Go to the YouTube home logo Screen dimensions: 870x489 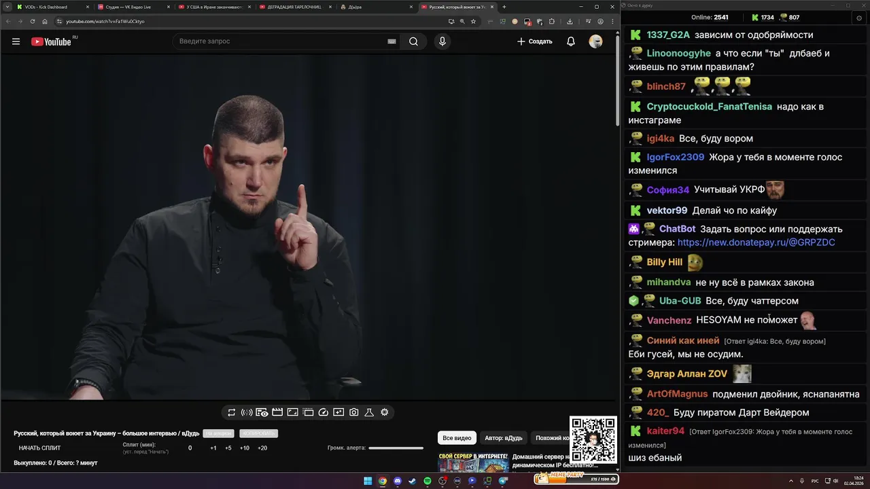tap(51, 41)
